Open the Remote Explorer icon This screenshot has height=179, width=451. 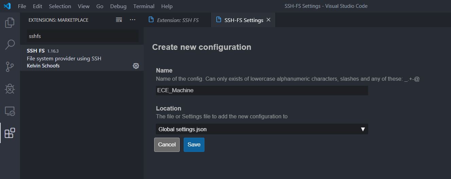(x=10, y=111)
